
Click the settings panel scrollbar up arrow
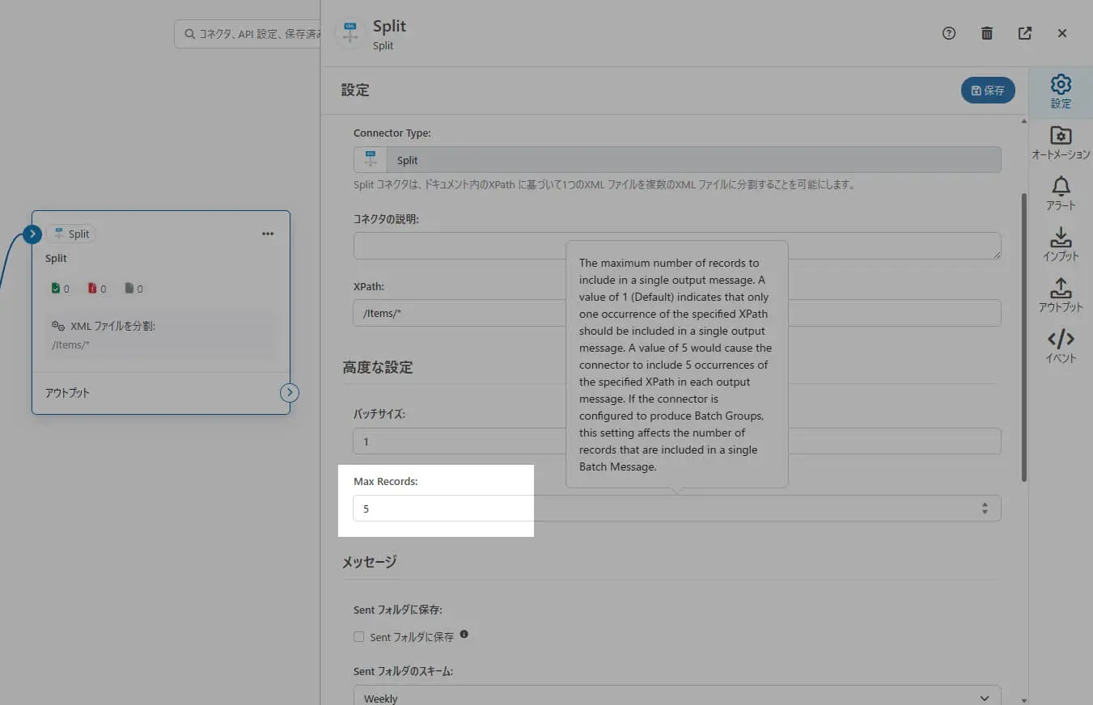pyautogui.click(x=1024, y=121)
